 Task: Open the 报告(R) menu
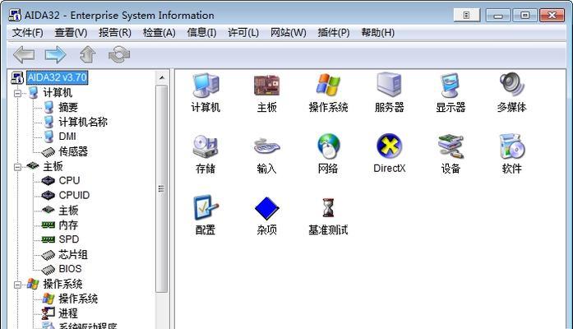tap(115, 33)
